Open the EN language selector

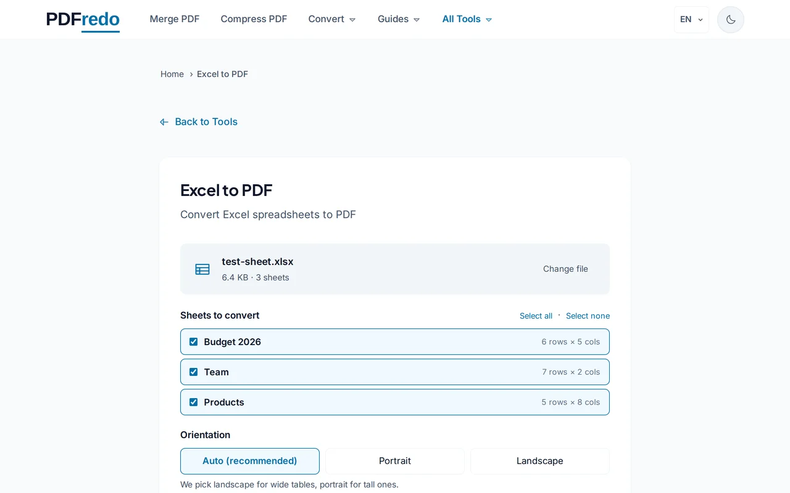tap(691, 19)
